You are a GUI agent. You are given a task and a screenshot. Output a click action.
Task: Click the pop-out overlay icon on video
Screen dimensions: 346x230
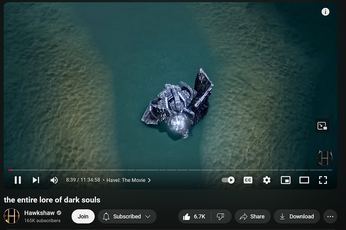[x=322, y=126]
